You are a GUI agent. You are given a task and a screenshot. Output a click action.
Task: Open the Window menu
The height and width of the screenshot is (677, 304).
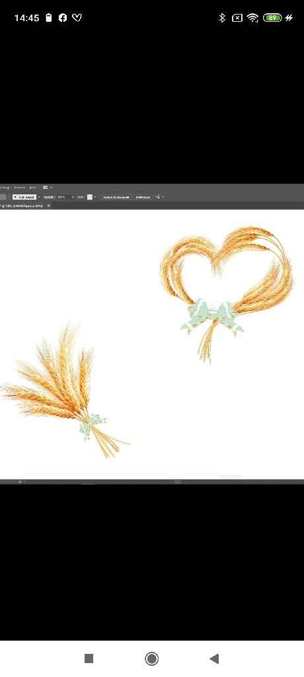(20, 187)
